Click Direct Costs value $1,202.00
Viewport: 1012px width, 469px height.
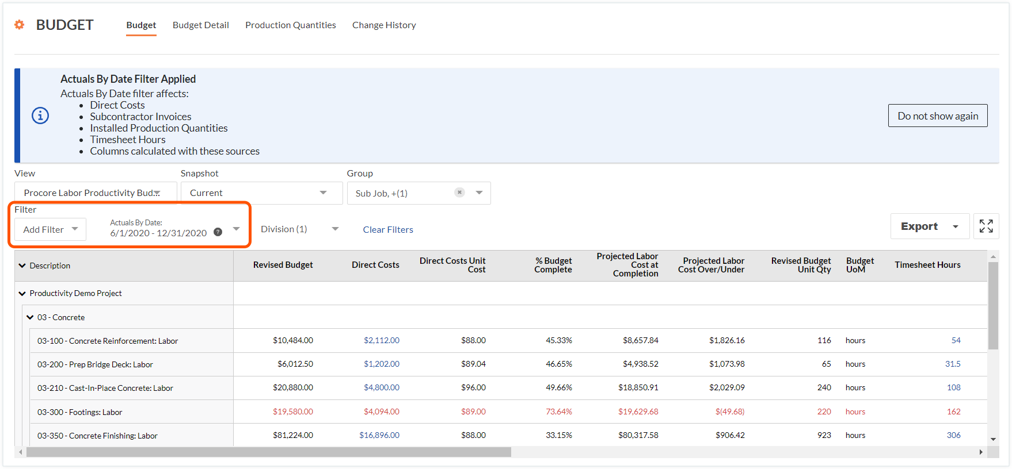click(x=382, y=364)
